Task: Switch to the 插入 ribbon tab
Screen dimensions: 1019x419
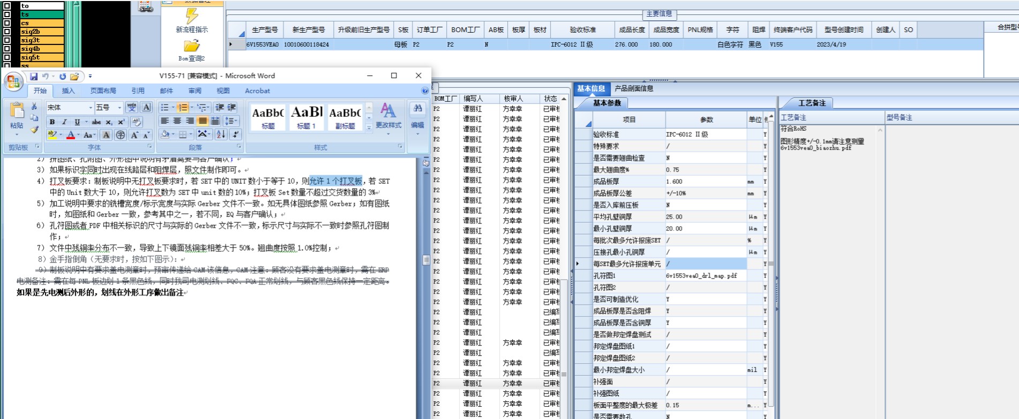Action: [x=68, y=91]
